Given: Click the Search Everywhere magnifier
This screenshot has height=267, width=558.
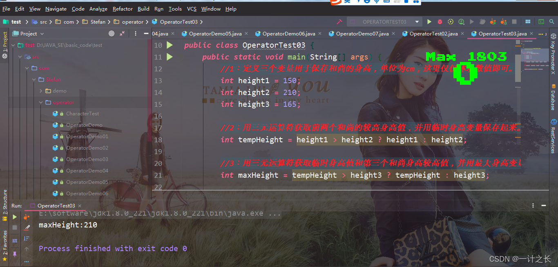Looking at the screenshot, I should coord(552,22).
